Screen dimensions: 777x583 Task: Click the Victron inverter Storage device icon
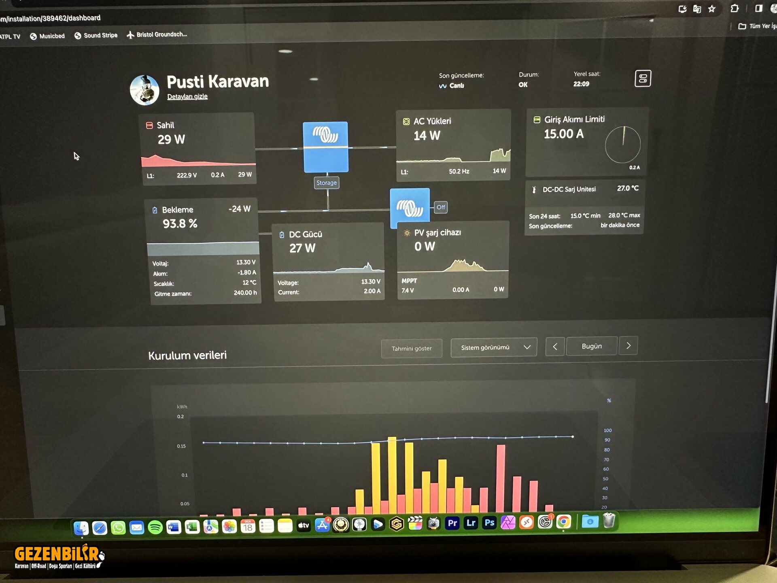coord(325,147)
